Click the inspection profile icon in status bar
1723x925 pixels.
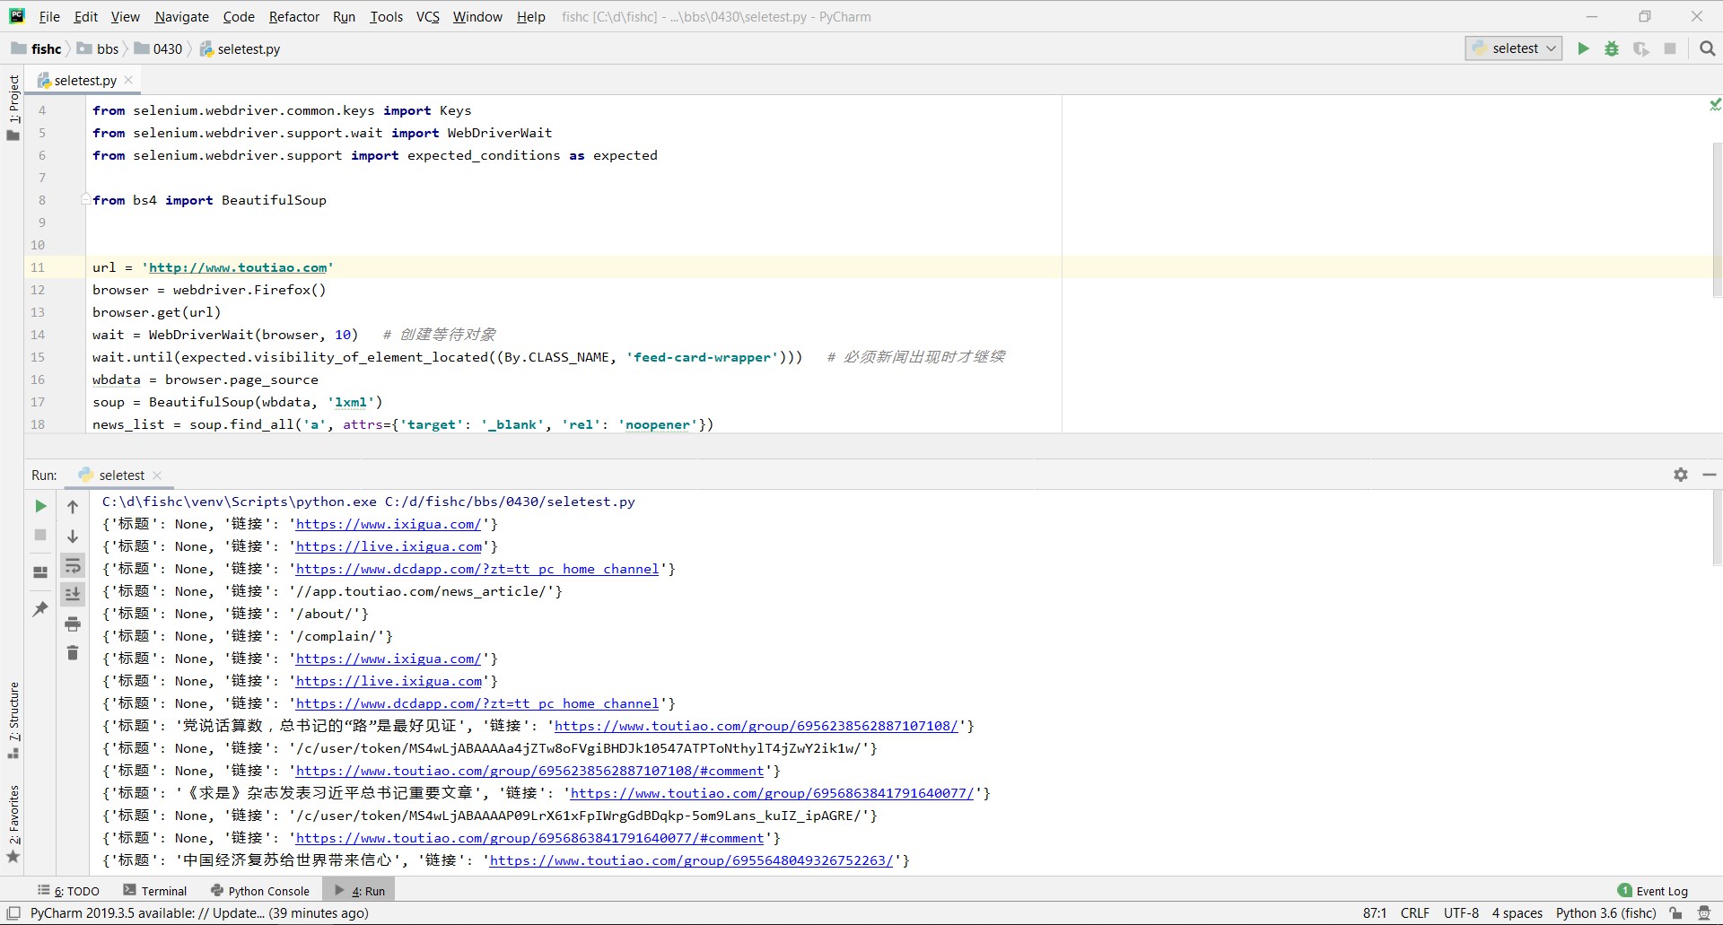click(1703, 913)
